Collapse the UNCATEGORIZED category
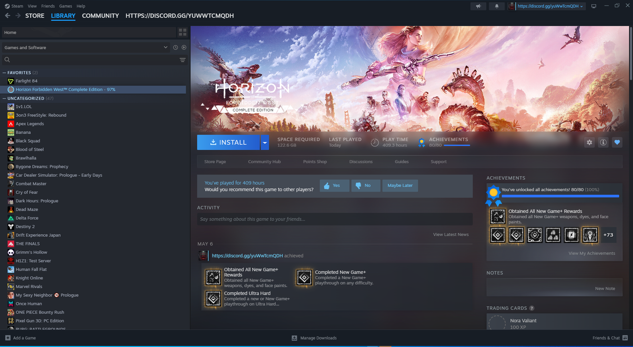This screenshot has width=633, height=347. [x=4, y=98]
